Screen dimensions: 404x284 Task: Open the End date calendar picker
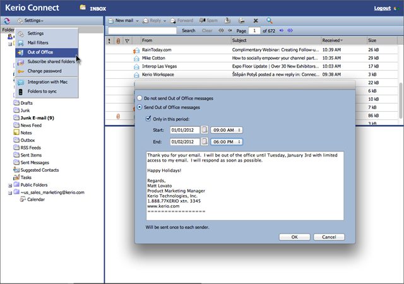[205, 141]
